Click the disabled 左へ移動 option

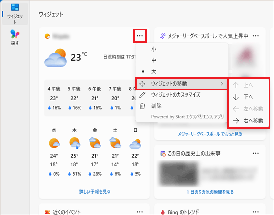click(249, 109)
